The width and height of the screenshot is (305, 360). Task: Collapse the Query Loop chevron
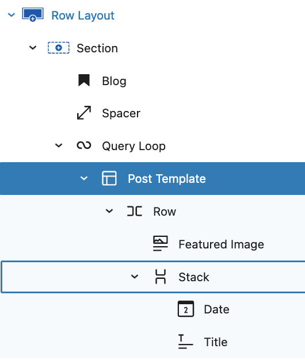pyautogui.click(x=59, y=145)
